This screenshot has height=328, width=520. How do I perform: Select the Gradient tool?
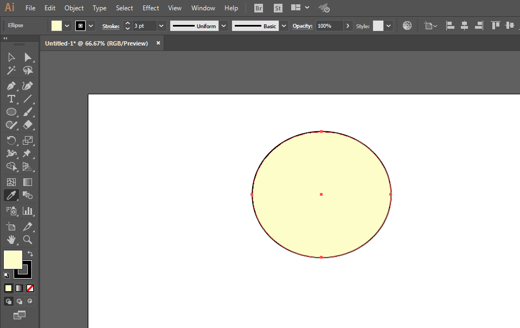[x=28, y=182]
